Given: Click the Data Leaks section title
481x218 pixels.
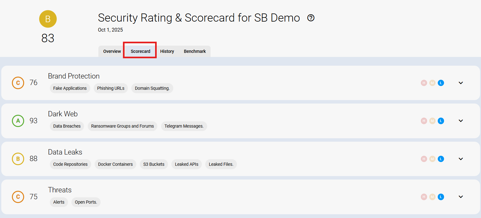Looking at the screenshot, I should (65, 152).
